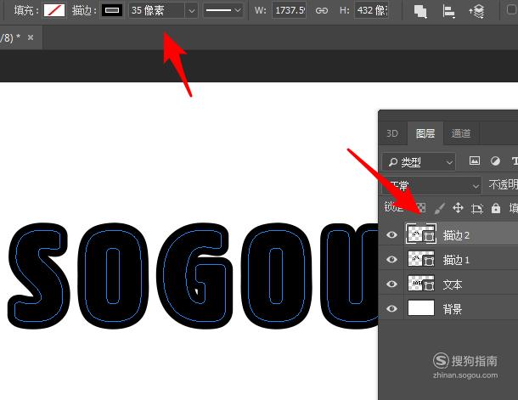This screenshot has width=518, height=400.
Task: Select the 文本 layer thumbnail
Action: (421, 283)
